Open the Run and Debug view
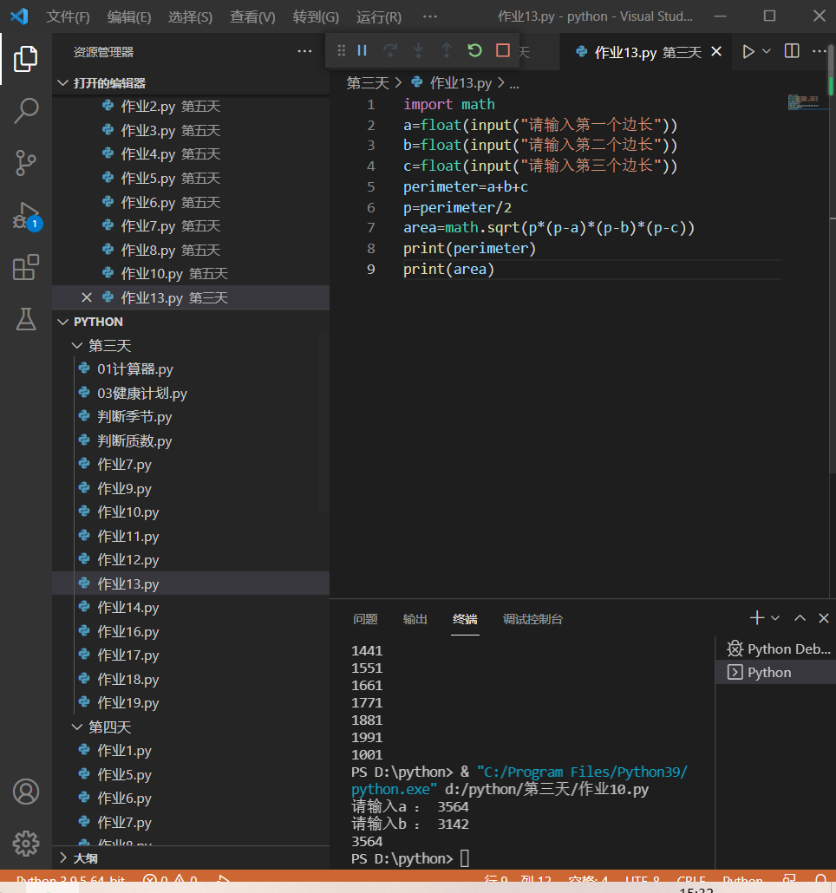Screen dimensions: 836x893 pyautogui.click(x=26, y=215)
